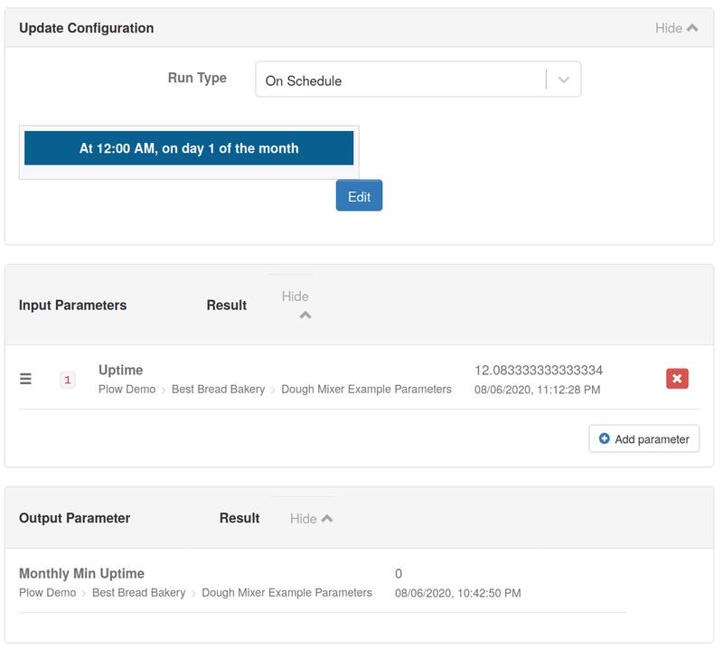This screenshot has height=650, width=723.
Task: Collapse the Input Parameters panel via Hide
Action: (x=296, y=305)
